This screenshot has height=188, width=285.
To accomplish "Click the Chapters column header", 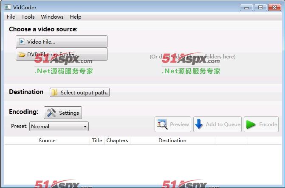I will (117, 141).
